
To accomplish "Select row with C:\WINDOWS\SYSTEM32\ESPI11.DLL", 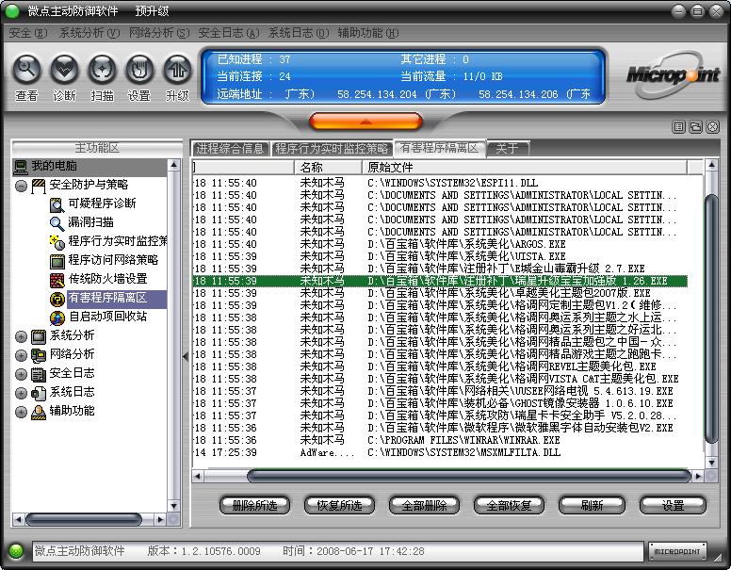I will 440,183.
